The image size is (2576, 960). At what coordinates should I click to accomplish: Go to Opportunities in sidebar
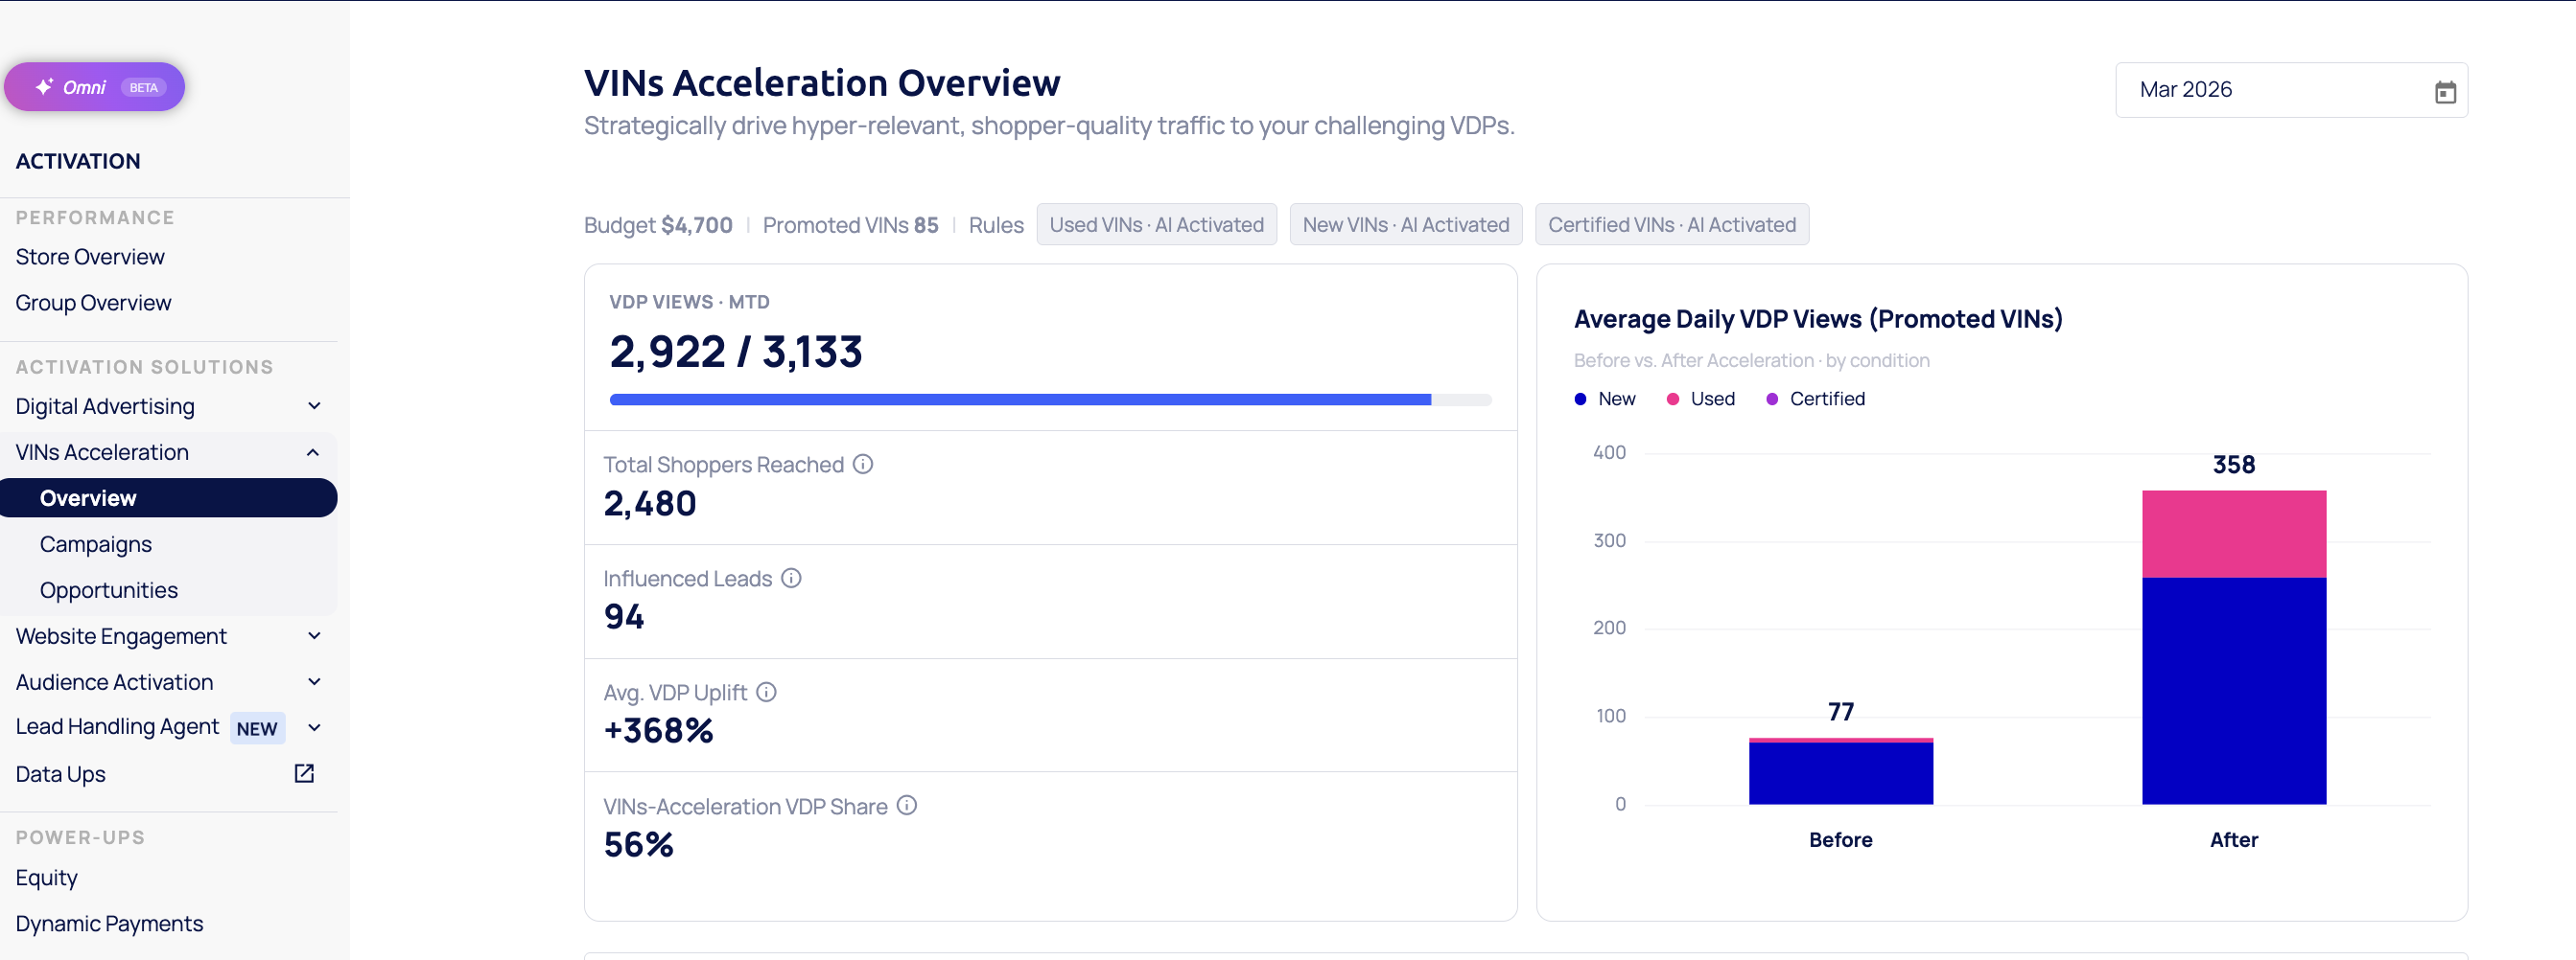(x=109, y=590)
